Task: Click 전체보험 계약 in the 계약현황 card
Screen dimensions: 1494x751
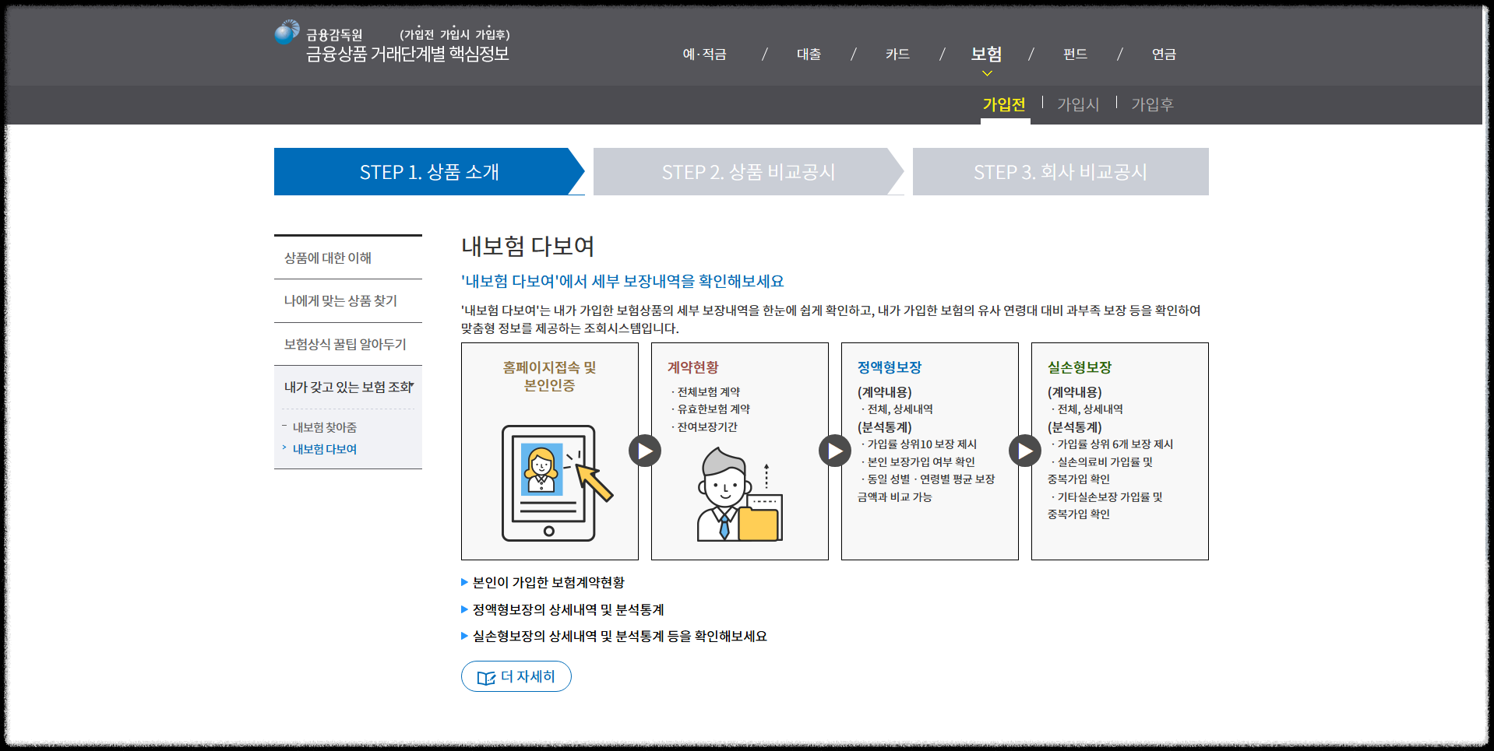Action: [x=708, y=391]
